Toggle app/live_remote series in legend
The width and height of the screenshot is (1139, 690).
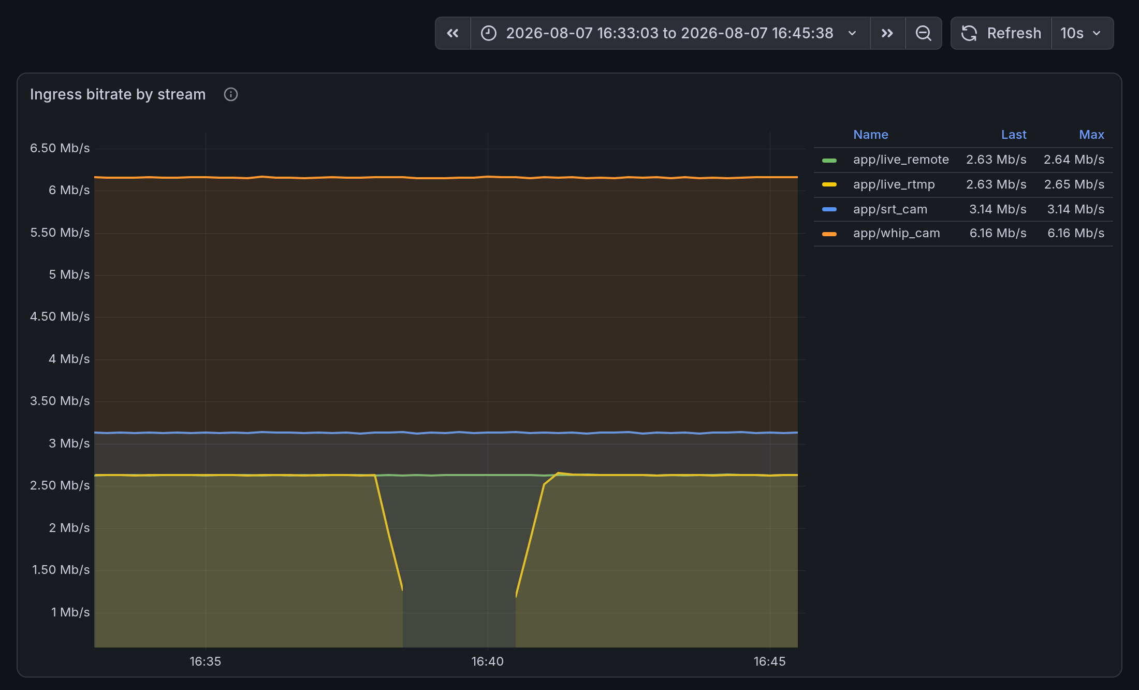point(901,160)
